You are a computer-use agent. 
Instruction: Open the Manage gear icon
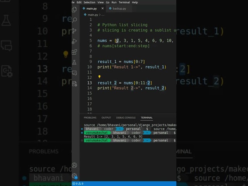click(74, 176)
